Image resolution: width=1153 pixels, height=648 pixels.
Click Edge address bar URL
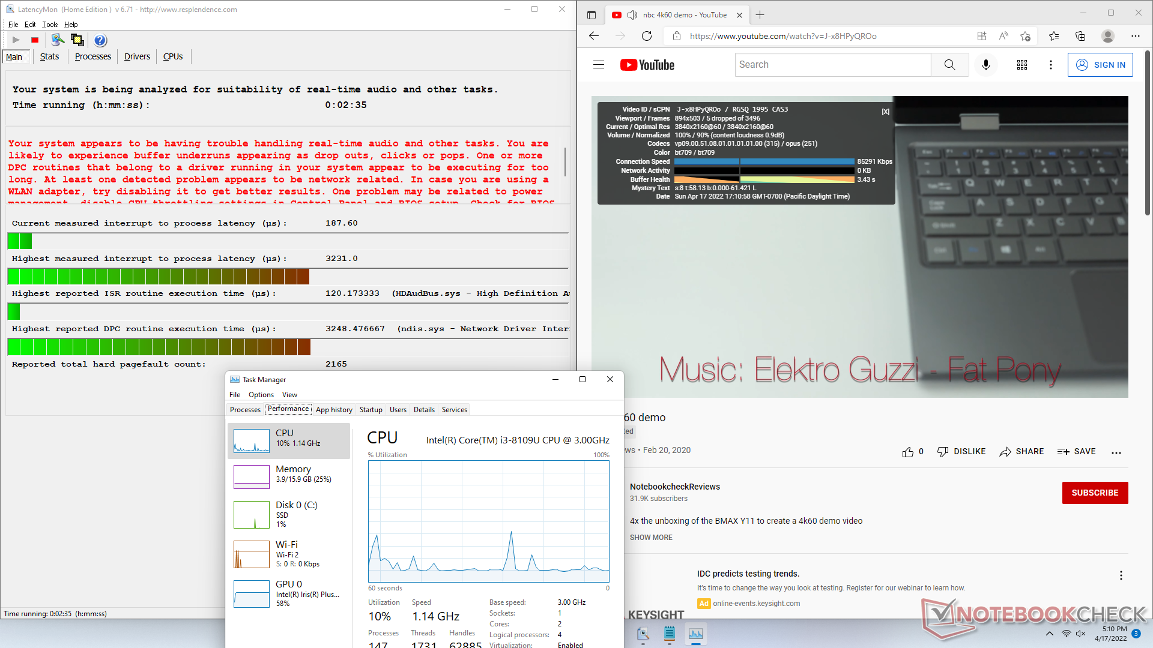[783, 36]
